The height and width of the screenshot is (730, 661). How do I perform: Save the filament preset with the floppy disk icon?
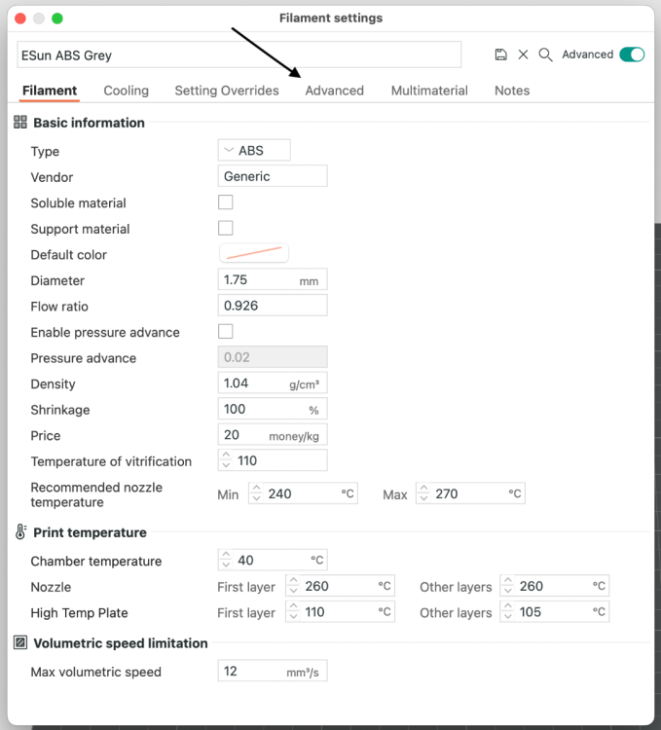(500, 55)
